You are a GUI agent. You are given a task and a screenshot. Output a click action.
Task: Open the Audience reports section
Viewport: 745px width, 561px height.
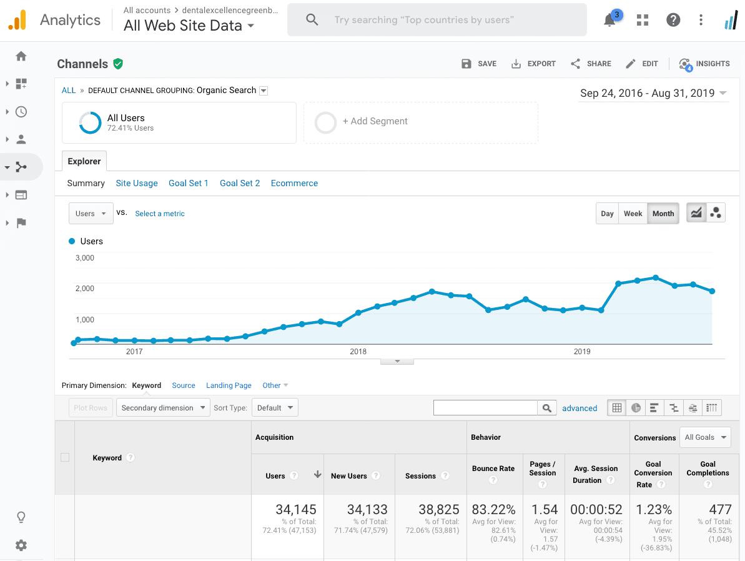21,139
